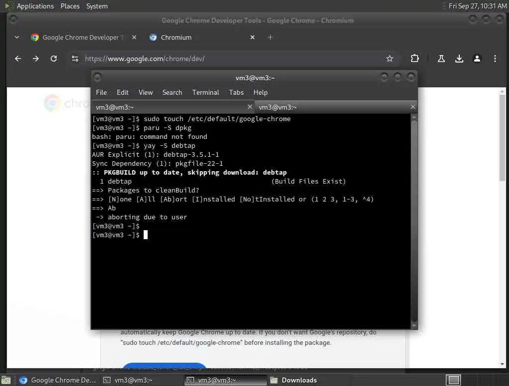
Task: Open Chromium profile avatar icon
Action: [x=477, y=59]
